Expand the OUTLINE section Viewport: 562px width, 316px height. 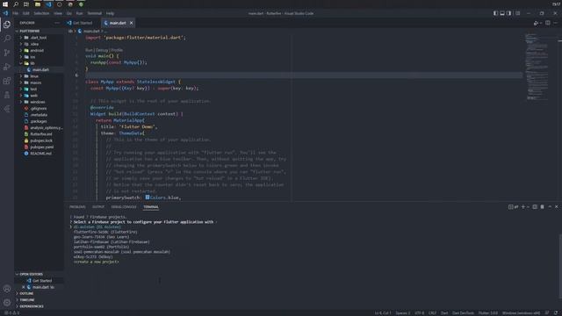(27, 293)
